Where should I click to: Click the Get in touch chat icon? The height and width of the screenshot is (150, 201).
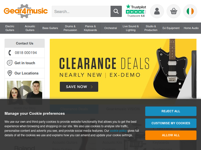click(x=10, y=63)
